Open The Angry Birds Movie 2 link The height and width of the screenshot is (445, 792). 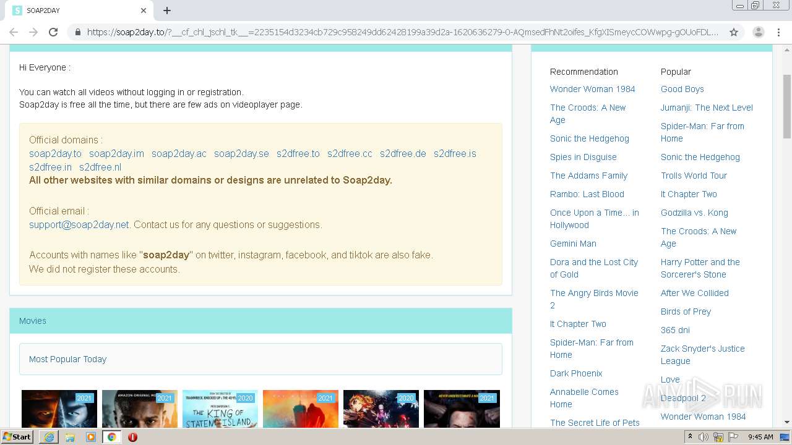pyautogui.click(x=594, y=299)
